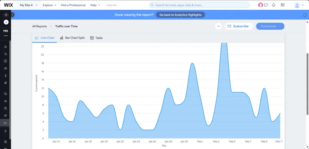Open the notifications bell
Viewport: 309px width, 149px height.
point(274,5)
